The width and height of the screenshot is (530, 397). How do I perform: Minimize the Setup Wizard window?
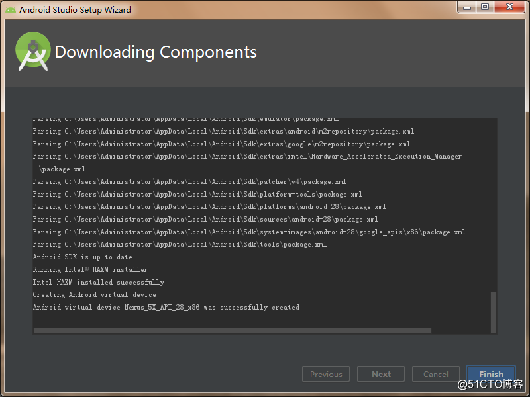click(467, 7)
